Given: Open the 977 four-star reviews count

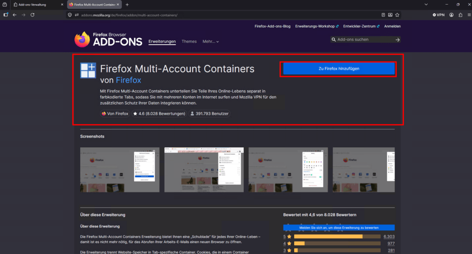Looking at the screenshot, I should coord(391,243).
